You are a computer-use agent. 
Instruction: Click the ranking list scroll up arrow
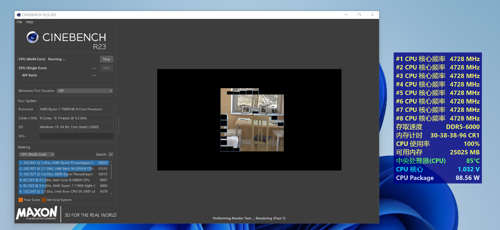111,162
